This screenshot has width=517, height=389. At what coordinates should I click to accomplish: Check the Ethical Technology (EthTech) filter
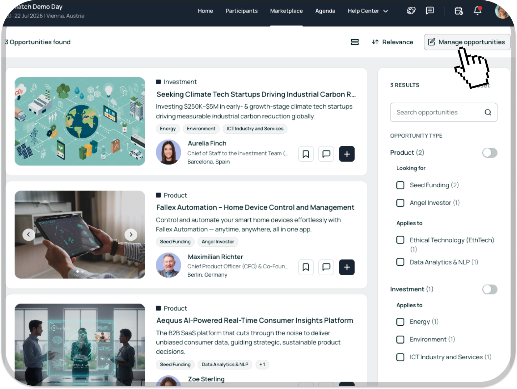pyautogui.click(x=400, y=240)
